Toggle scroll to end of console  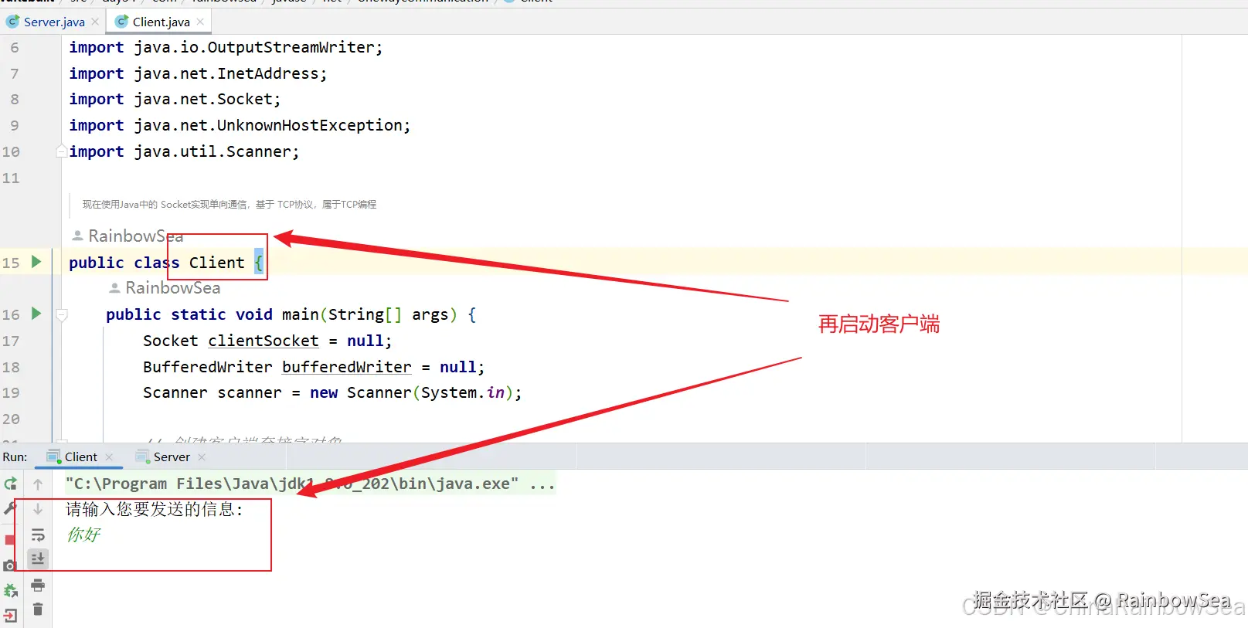coord(38,558)
